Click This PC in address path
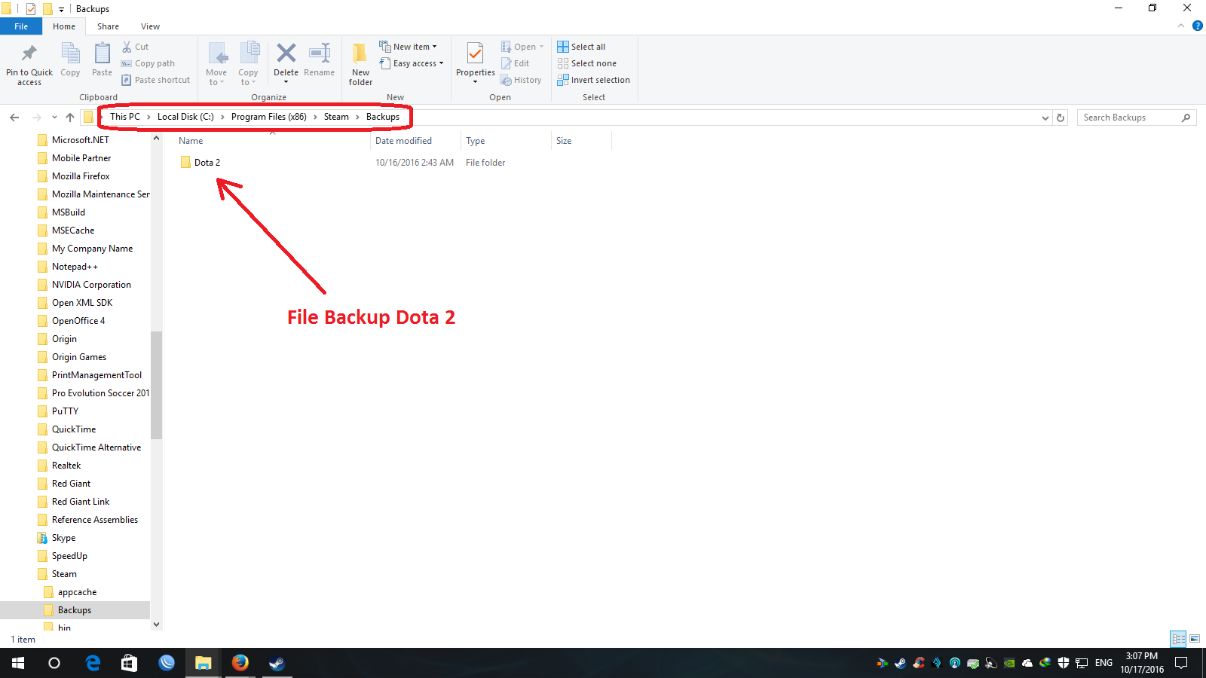Image resolution: width=1206 pixels, height=678 pixels. [x=125, y=117]
